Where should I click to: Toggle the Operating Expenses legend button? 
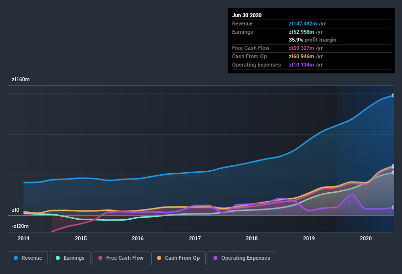coord(242,258)
